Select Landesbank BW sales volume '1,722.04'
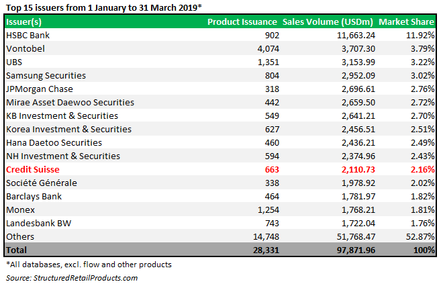This screenshot has height=284, width=441. (358, 224)
